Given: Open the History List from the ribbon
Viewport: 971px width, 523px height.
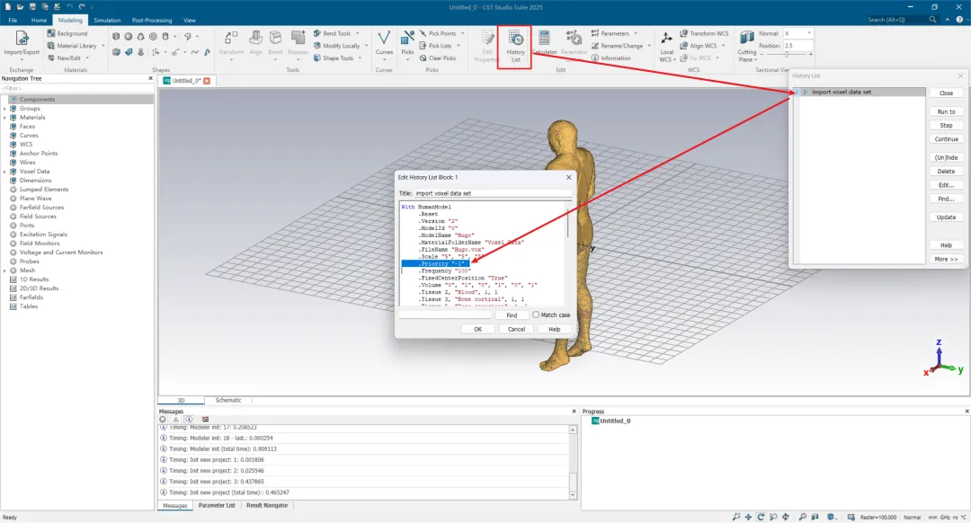Looking at the screenshot, I should click(x=515, y=47).
